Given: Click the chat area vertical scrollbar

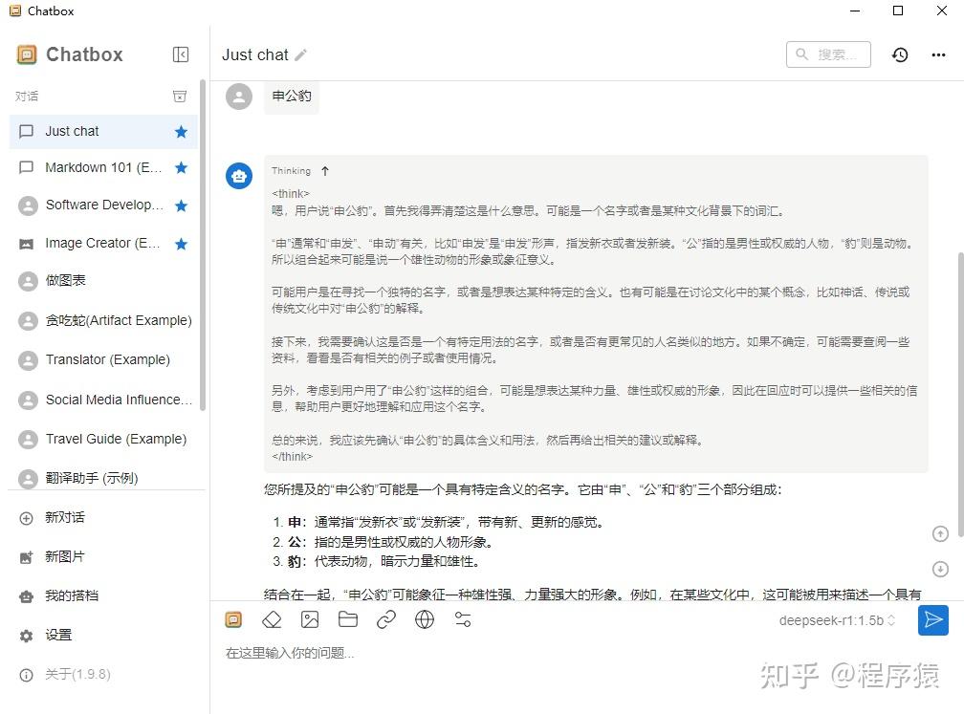Looking at the screenshot, I should (960, 393).
